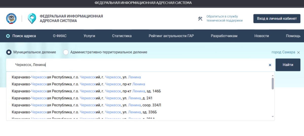Click the header title 'Федеральная информационная адресная система'

point(71,18)
